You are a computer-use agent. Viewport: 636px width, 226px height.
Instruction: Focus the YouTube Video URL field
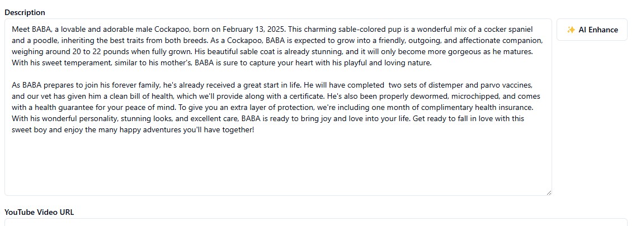click(x=318, y=222)
